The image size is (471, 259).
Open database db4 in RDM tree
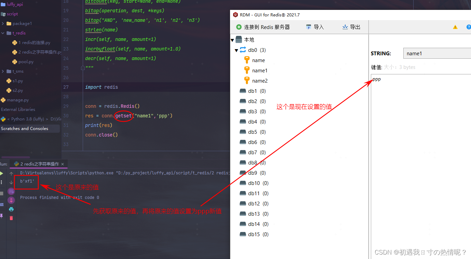[x=253, y=122]
